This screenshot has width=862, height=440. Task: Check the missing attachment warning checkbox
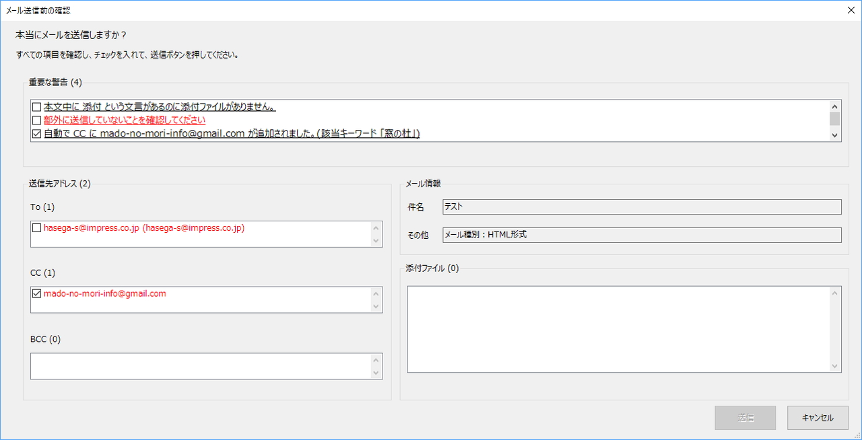[36, 106]
